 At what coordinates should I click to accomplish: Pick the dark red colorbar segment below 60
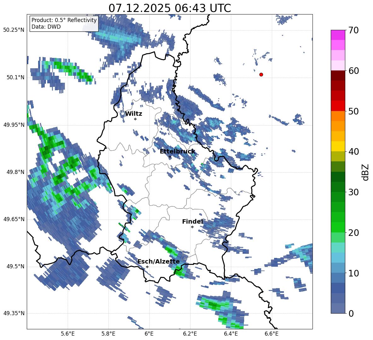[x=338, y=75]
